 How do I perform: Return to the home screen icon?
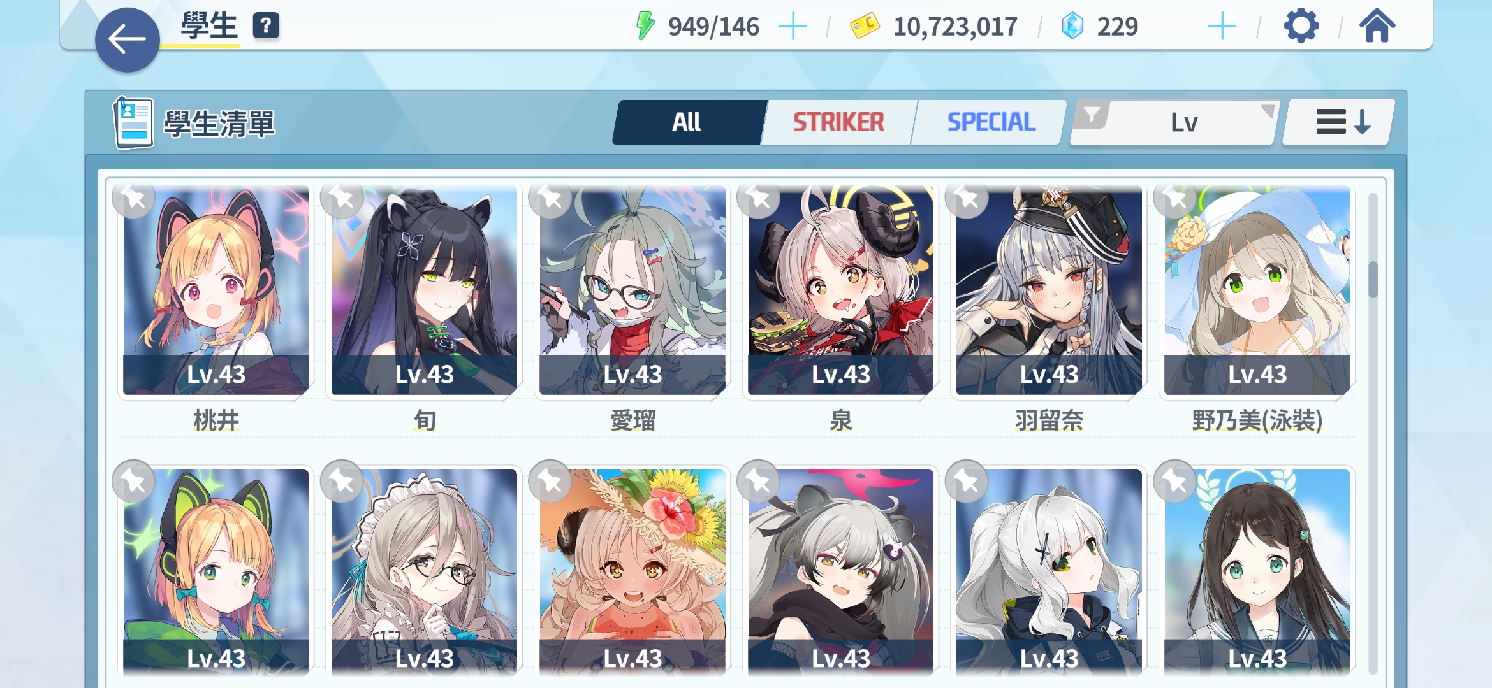pos(1377,26)
